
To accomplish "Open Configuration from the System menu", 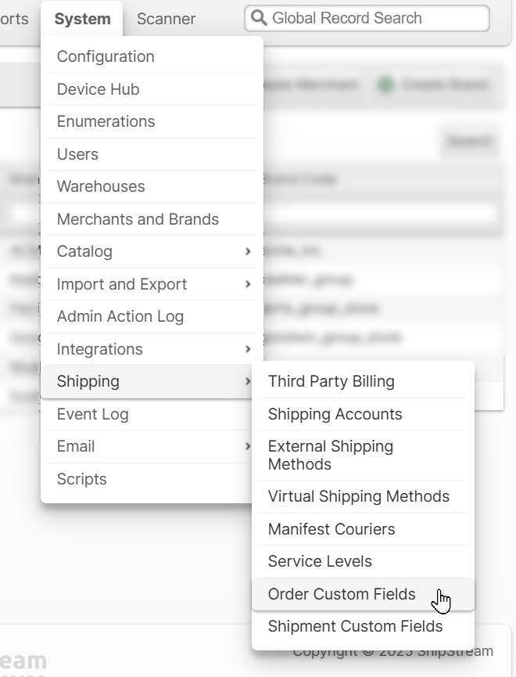I will [106, 56].
